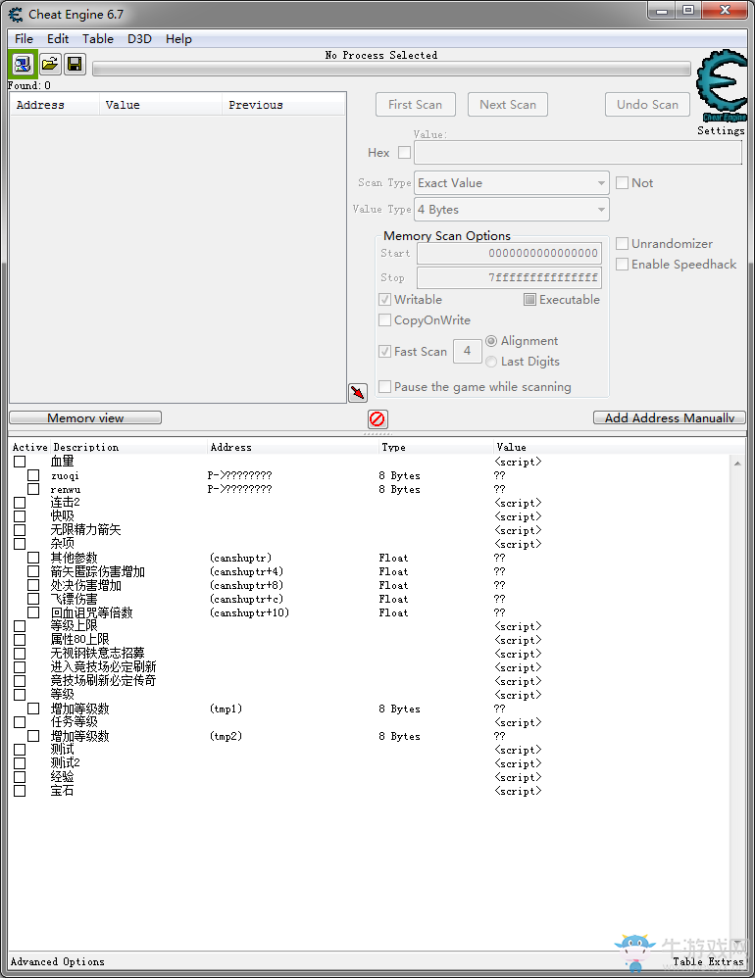Open the D3D menu
Viewport: 755px width, 978px height.
tap(140, 38)
